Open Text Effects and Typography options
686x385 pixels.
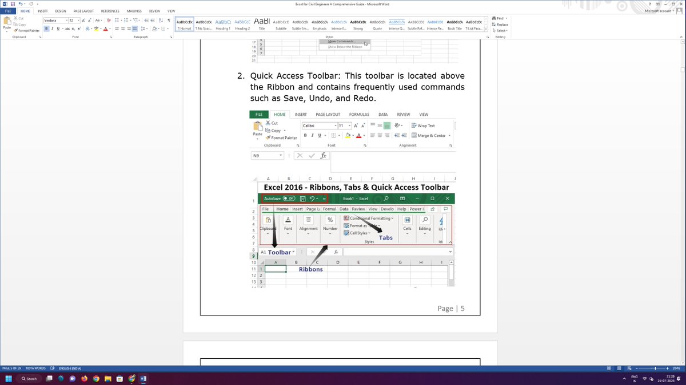point(88,29)
